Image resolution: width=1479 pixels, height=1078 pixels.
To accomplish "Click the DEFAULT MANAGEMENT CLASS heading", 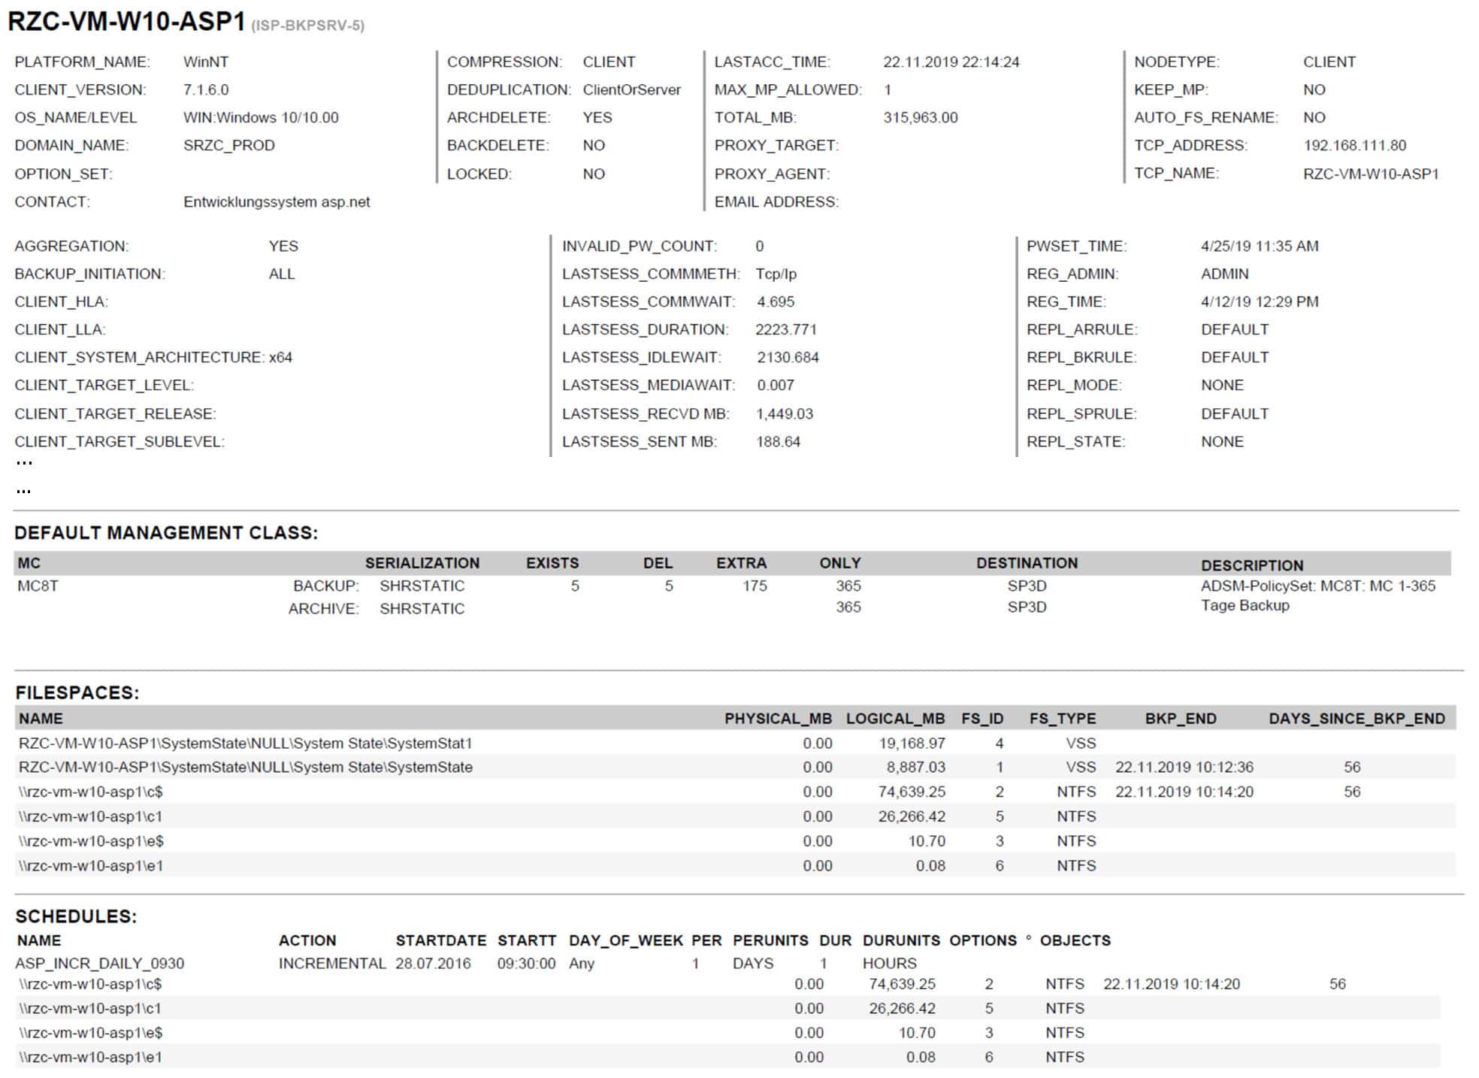I will click(x=166, y=533).
